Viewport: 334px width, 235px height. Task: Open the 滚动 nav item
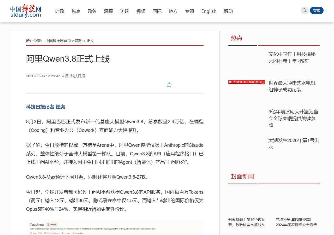point(228,11)
